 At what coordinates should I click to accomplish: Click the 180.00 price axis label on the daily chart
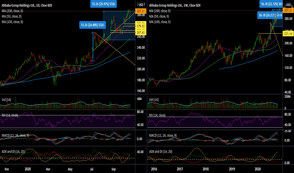coord(141,80)
